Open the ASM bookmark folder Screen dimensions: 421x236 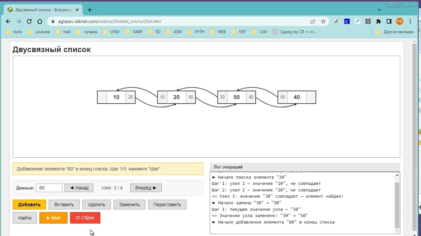pos(174,32)
